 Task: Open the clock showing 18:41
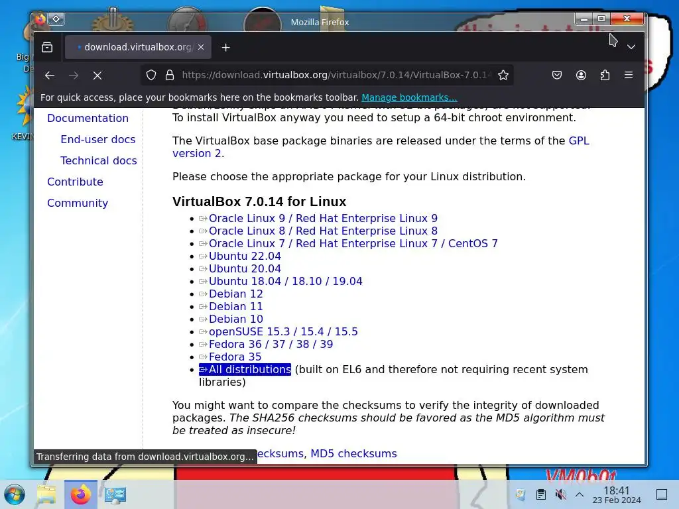(617, 494)
